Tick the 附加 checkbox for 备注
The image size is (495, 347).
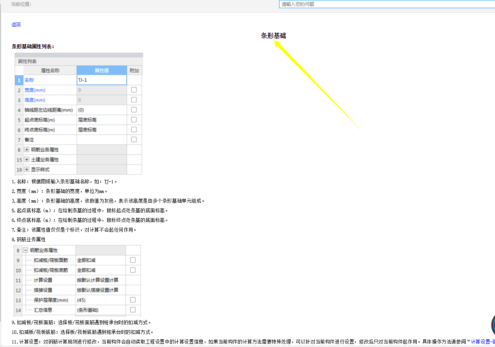pyautogui.click(x=134, y=139)
